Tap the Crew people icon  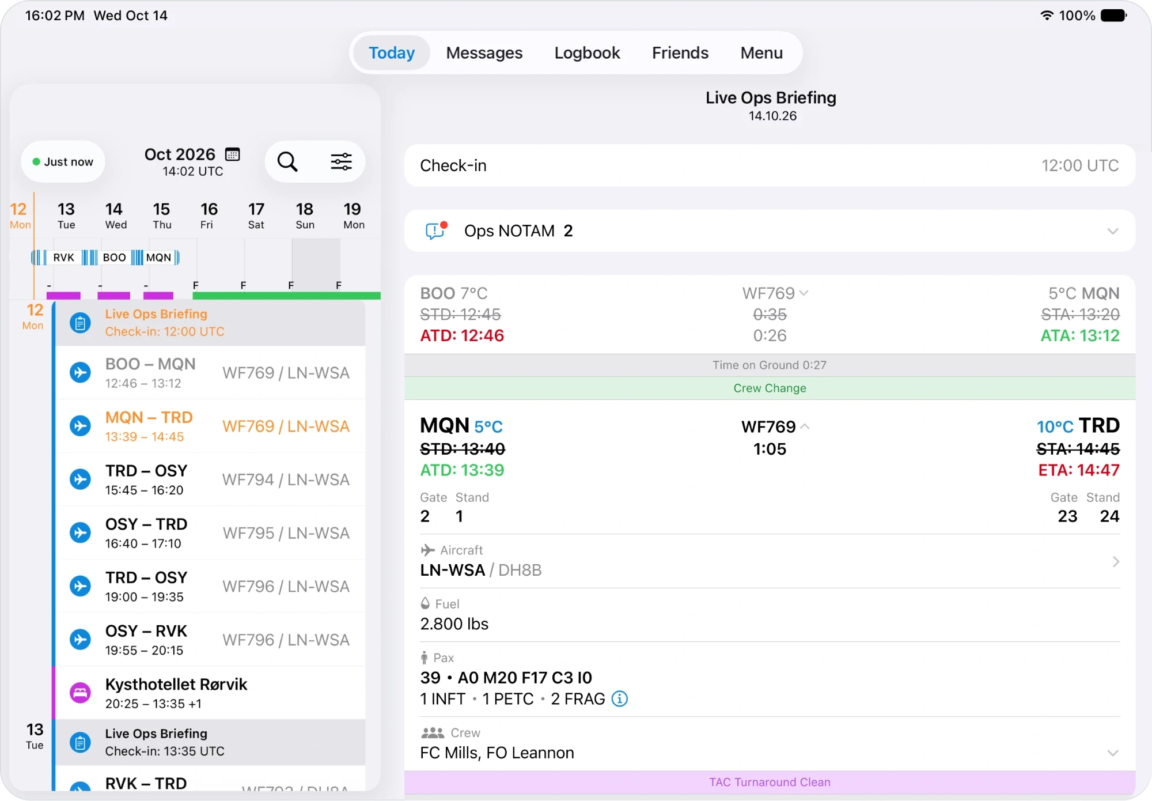(433, 733)
